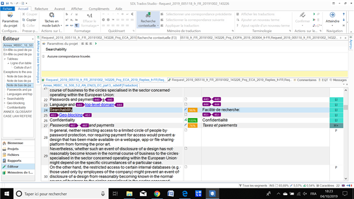Open the Commentaires tab

[x=305, y=80]
